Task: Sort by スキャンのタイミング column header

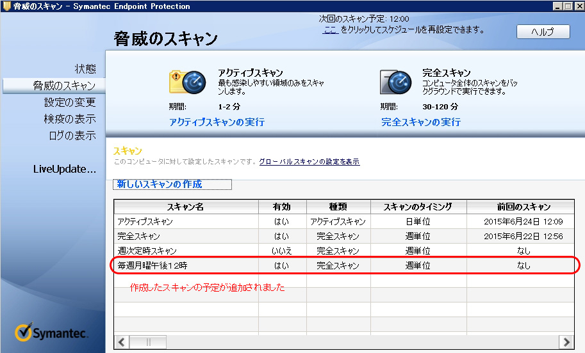Action: pos(418,207)
